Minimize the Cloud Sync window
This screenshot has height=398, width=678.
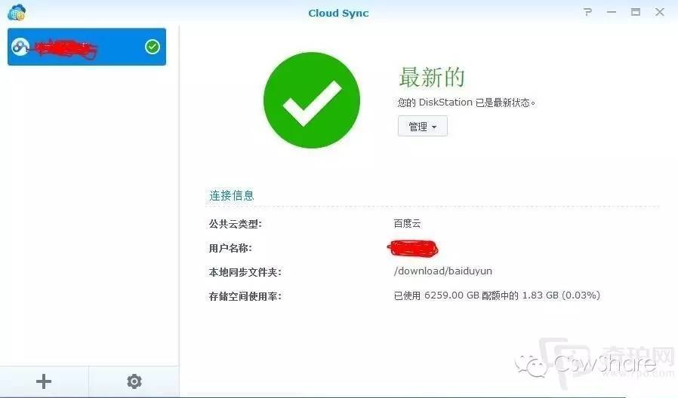click(612, 12)
